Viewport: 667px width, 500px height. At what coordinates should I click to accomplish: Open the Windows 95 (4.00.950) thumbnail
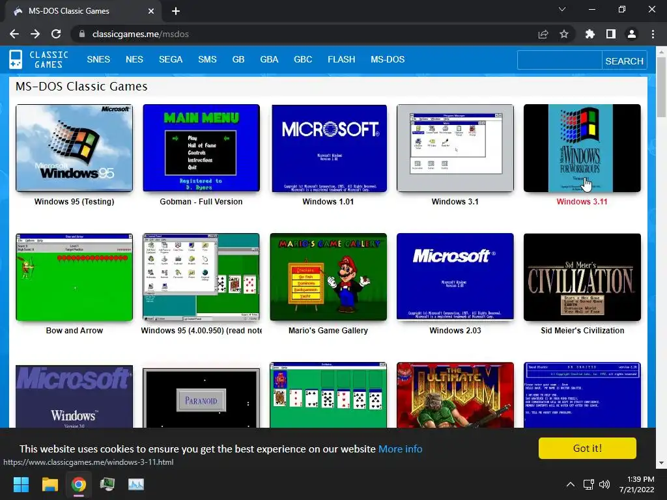click(x=201, y=277)
